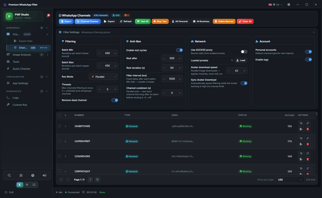The image size is (322, 198).
Task: Run health check on row 16398549587
Action: [301, 138]
